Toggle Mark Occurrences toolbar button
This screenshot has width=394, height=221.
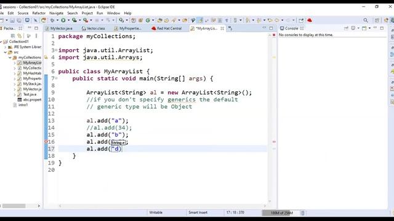(200, 20)
